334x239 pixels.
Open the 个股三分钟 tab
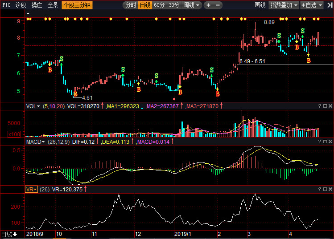[x=77, y=5]
